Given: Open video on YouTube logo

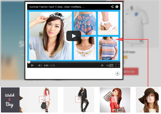Looking at the screenshot, I should coord(110,65).
